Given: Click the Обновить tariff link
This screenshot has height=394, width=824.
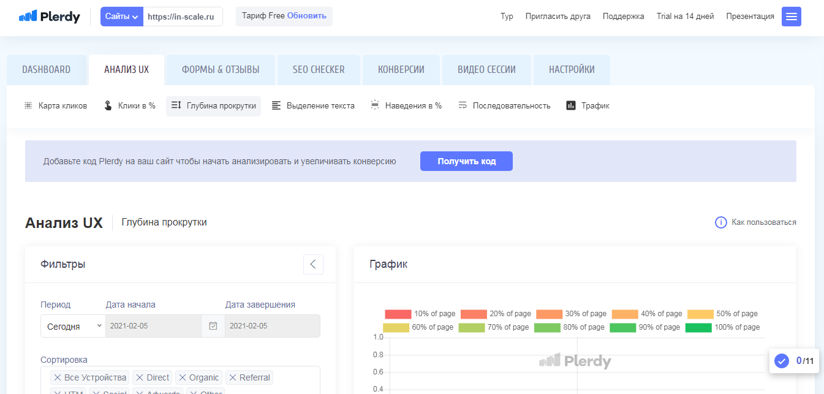Looking at the screenshot, I should click(x=307, y=16).
